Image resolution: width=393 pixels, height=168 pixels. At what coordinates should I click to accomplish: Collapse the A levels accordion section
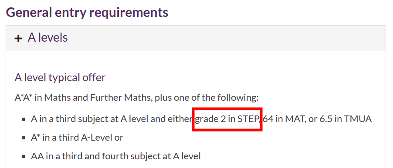(196, 38)
